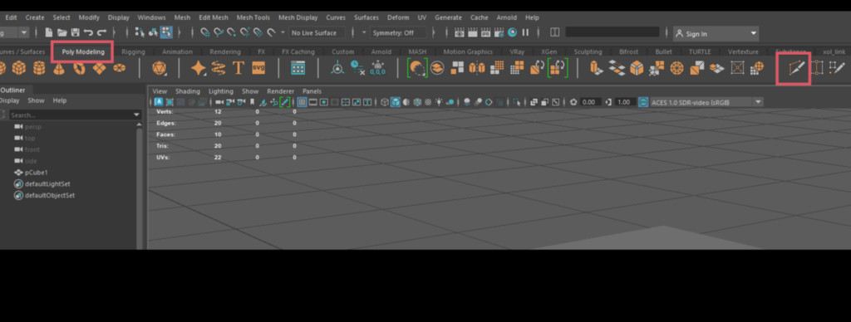851x322 pixels.
Task: Select the Quad Draw pencil tool
Action: coord(837,68)
